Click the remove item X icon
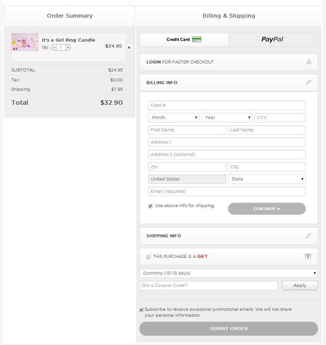The height and width of the screenshot is (345, 326). click(129, 48)
